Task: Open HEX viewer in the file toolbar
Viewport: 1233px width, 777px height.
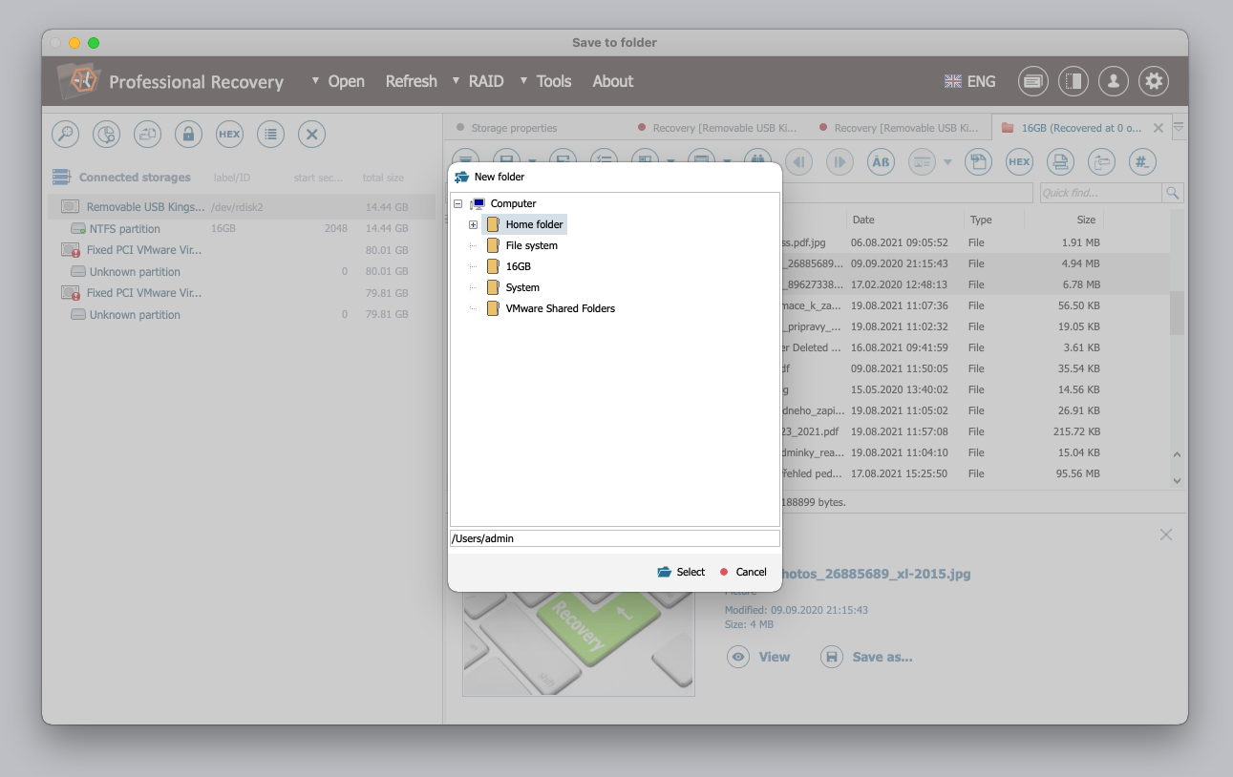Action: pyautogui.click(x=1019, y=162)
